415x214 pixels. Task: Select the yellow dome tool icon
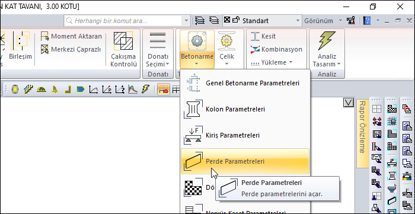tap(41, 90)
